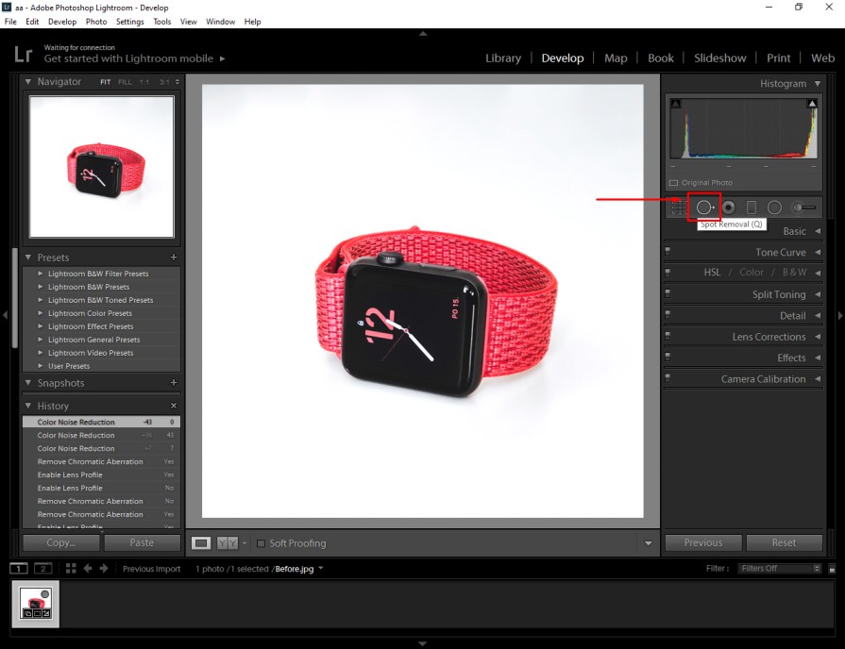
Task: Click the Copy... button
Action: (x=60, y=543)
